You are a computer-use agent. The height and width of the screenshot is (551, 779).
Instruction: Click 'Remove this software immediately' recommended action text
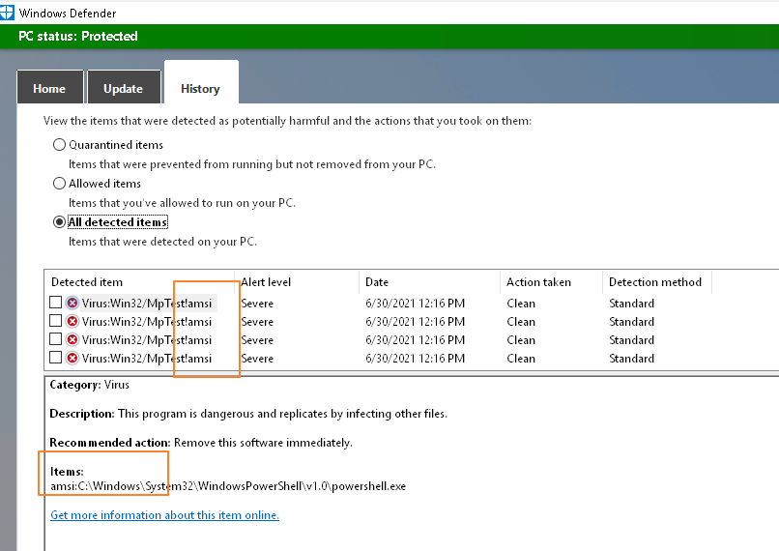click(x=263, y=443)
